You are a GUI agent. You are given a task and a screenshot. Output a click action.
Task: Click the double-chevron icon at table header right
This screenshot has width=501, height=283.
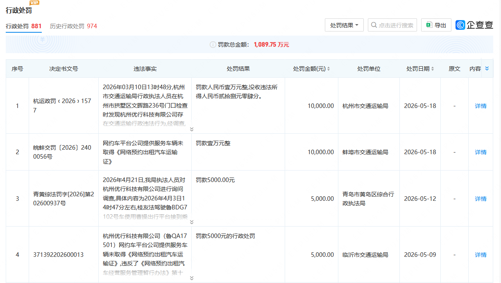[487, 69]
